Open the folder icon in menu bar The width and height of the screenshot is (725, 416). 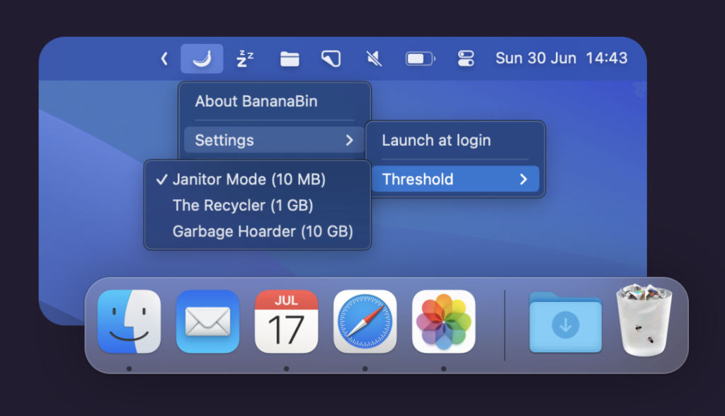click(289, 59)
